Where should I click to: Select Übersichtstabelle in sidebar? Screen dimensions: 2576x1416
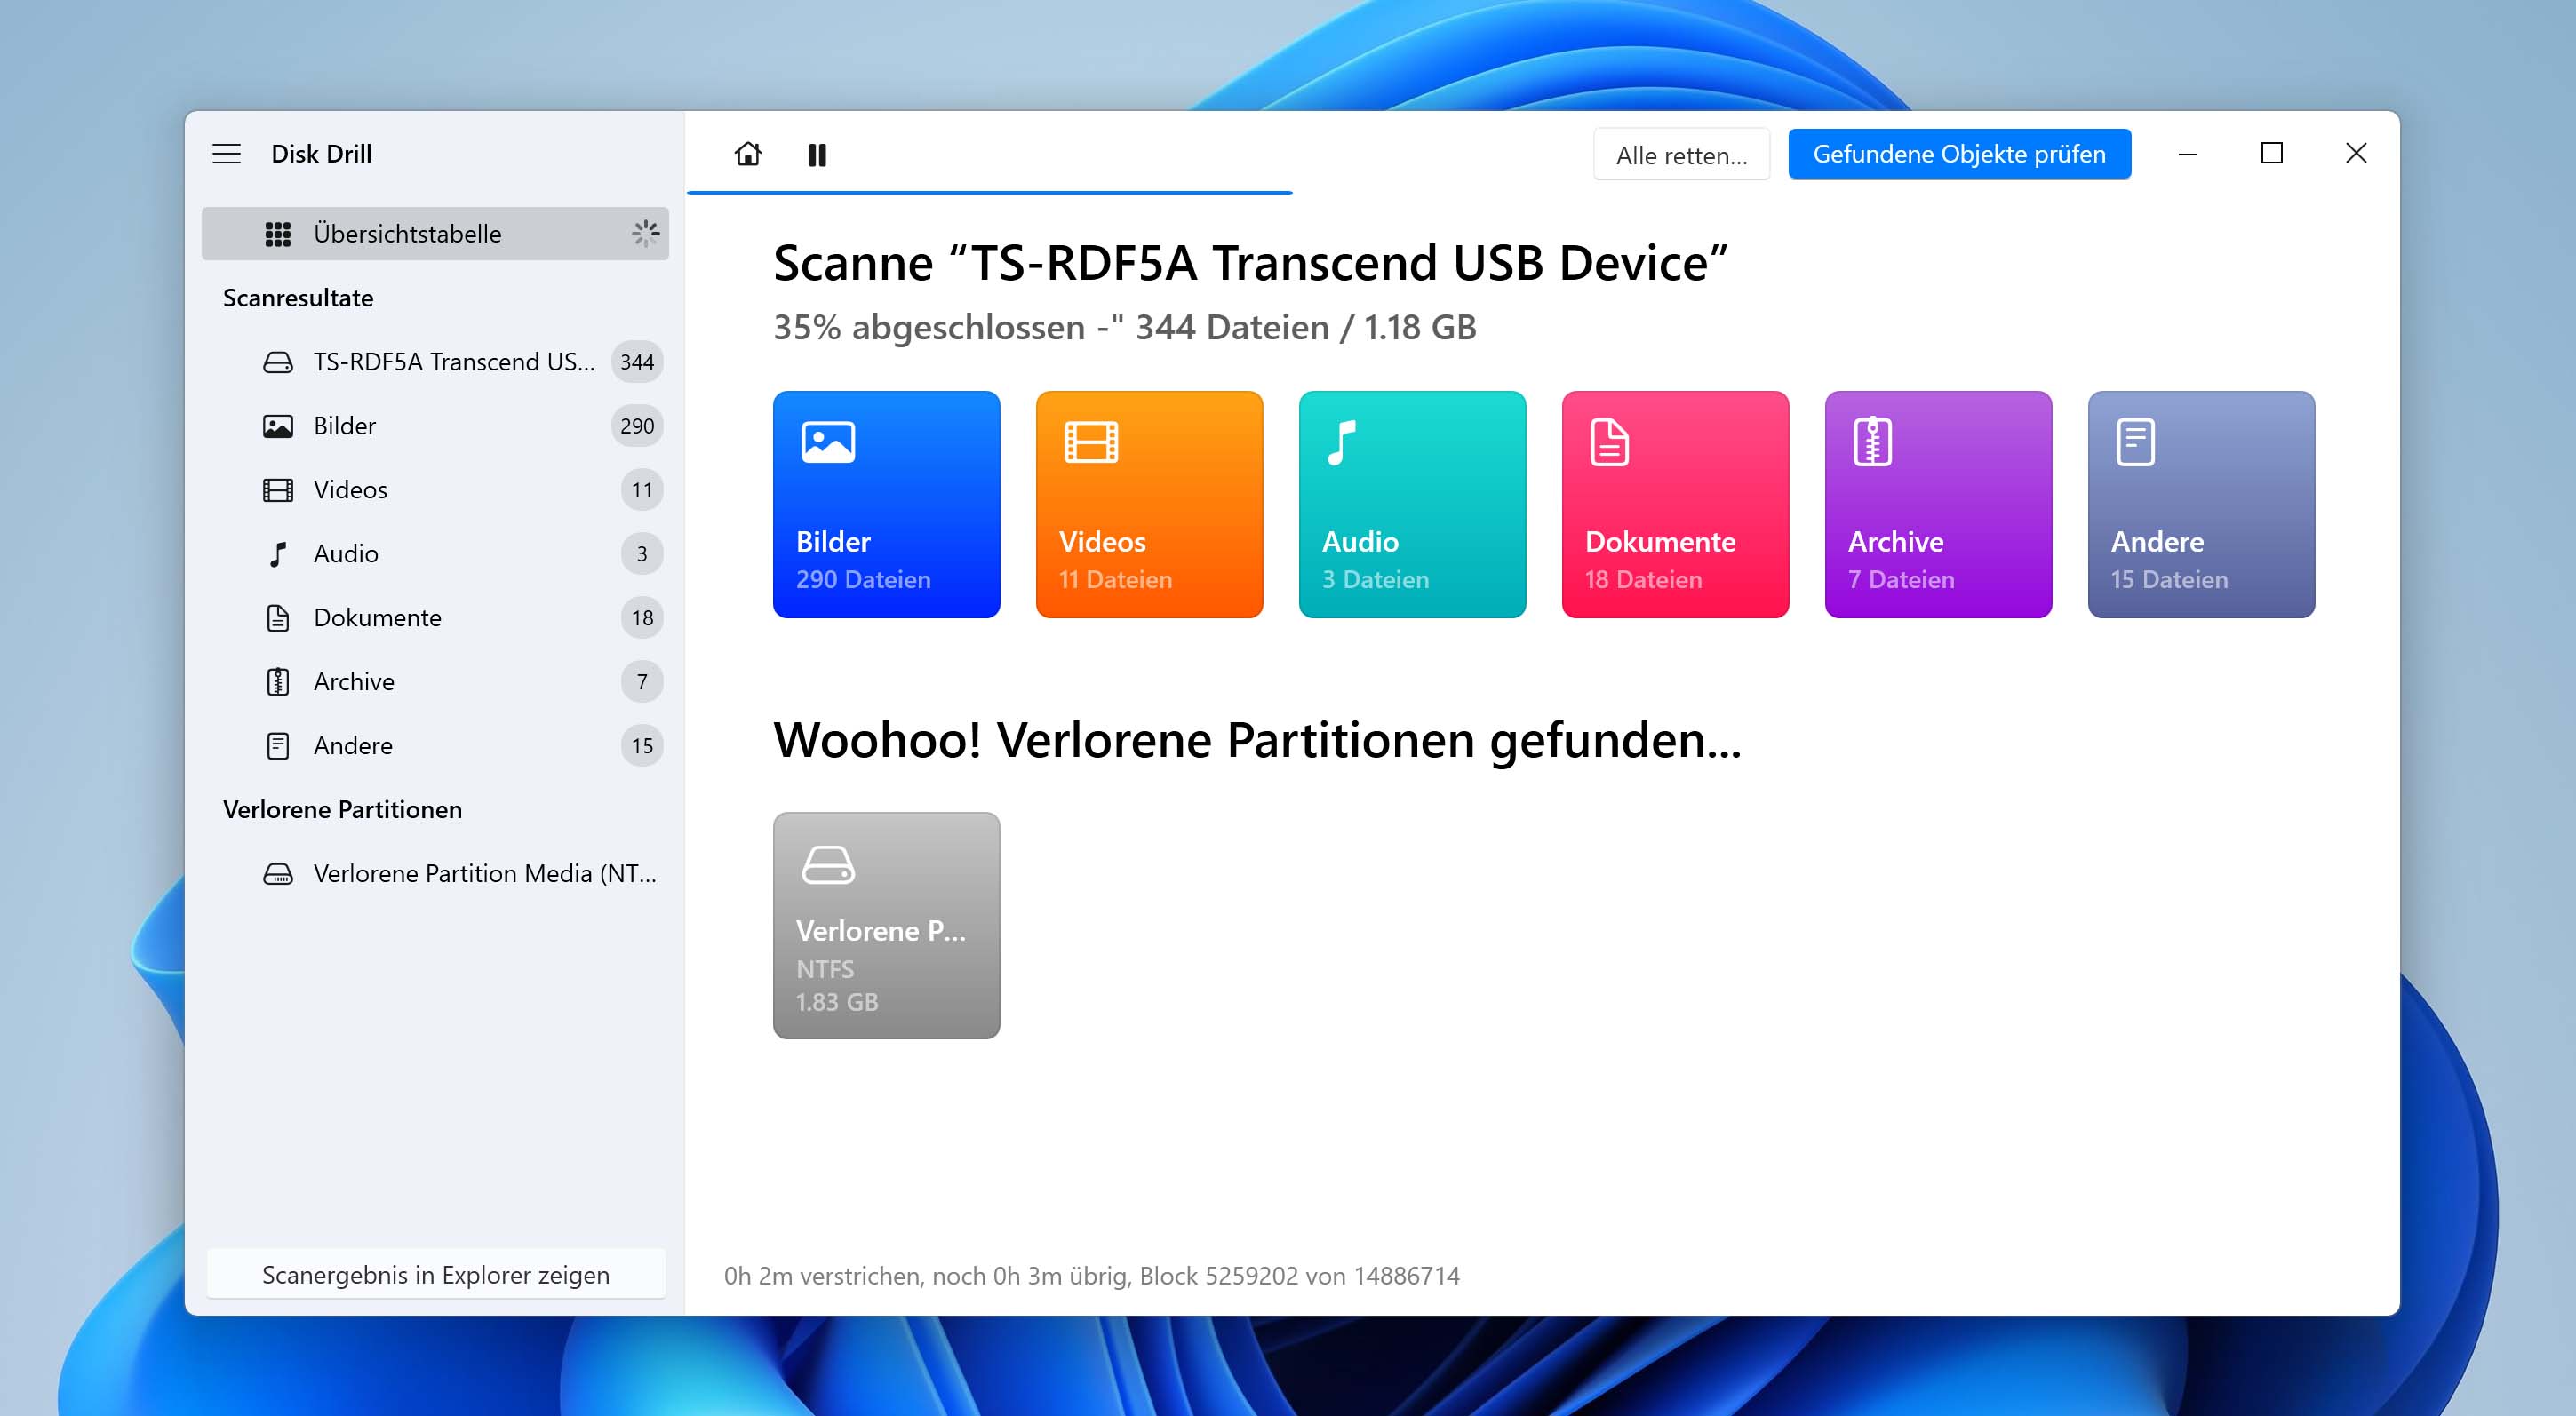point(435,234)
